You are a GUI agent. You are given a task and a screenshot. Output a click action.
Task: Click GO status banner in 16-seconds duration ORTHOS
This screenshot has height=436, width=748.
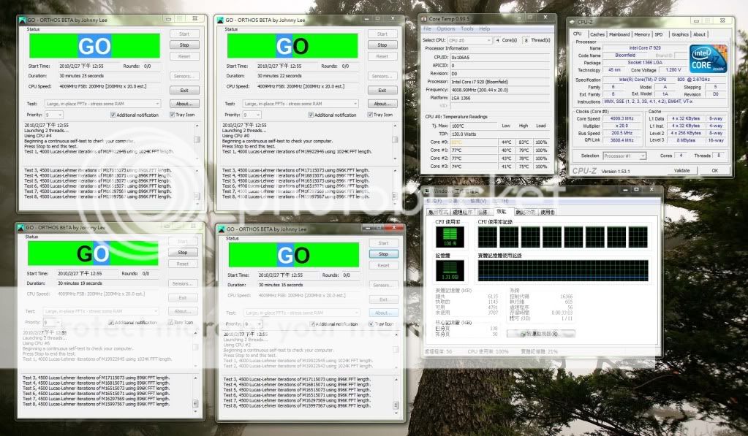point(294,255)
